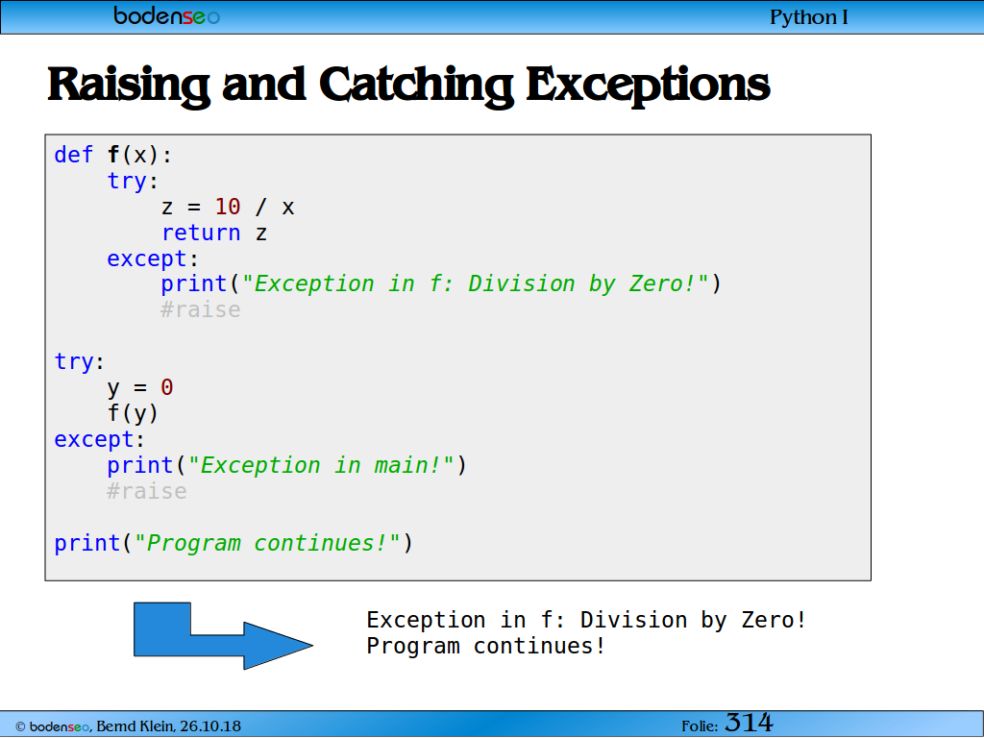Image resolution: width=984 pixels, height=738 pixels.
Task: Click the 'Exception in f: Division by Zero!' print statement
Action: [x=441, y=284]
